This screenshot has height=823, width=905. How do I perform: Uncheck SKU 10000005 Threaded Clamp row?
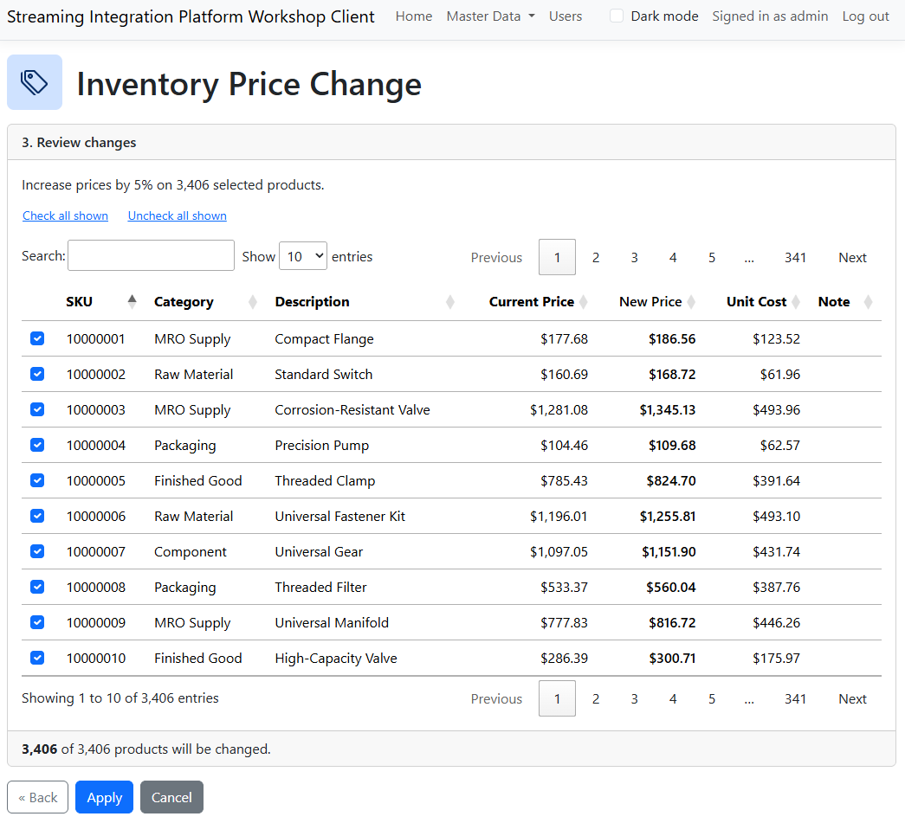[37, 480]
